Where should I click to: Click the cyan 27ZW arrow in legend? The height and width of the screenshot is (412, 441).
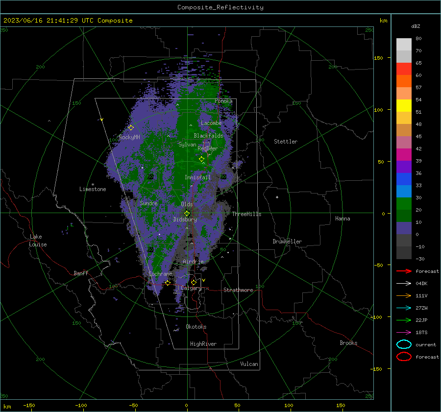[404, 308]
